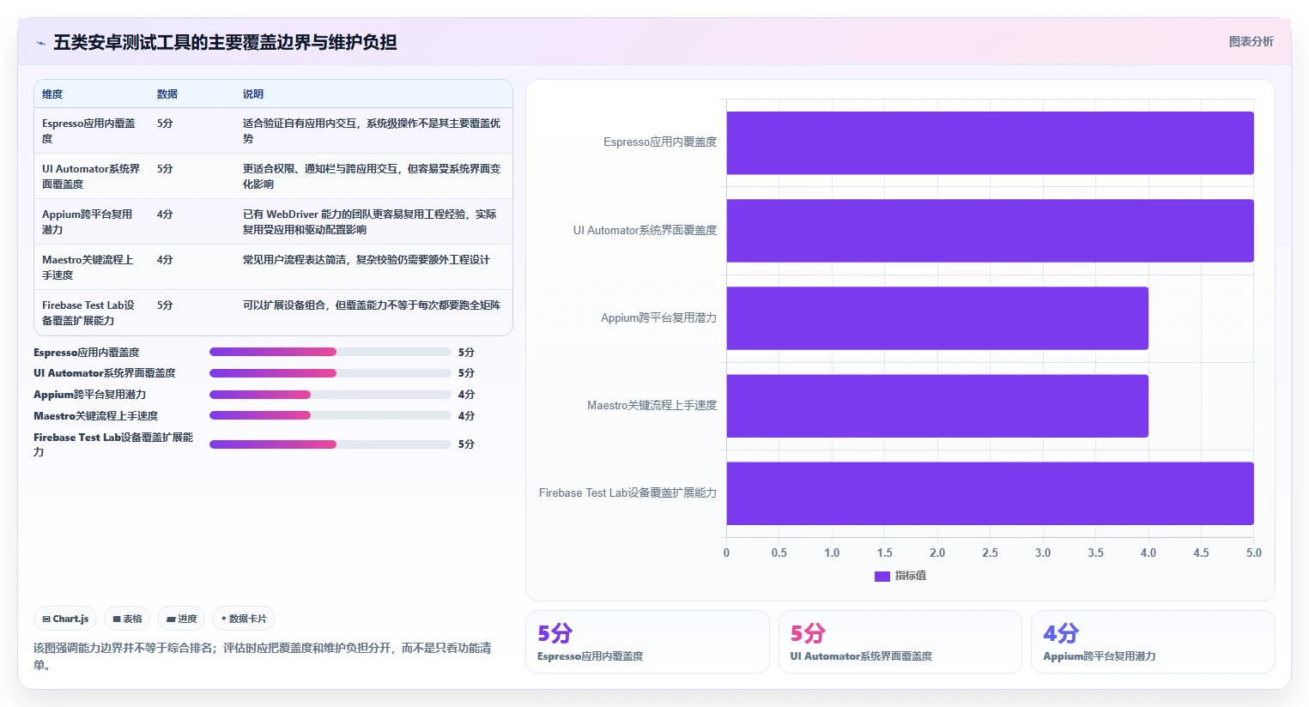This screenshot has height=707, width=1309.
Task: Click the Appium跨平台复用潜力 progress bar
Action: 330,395
